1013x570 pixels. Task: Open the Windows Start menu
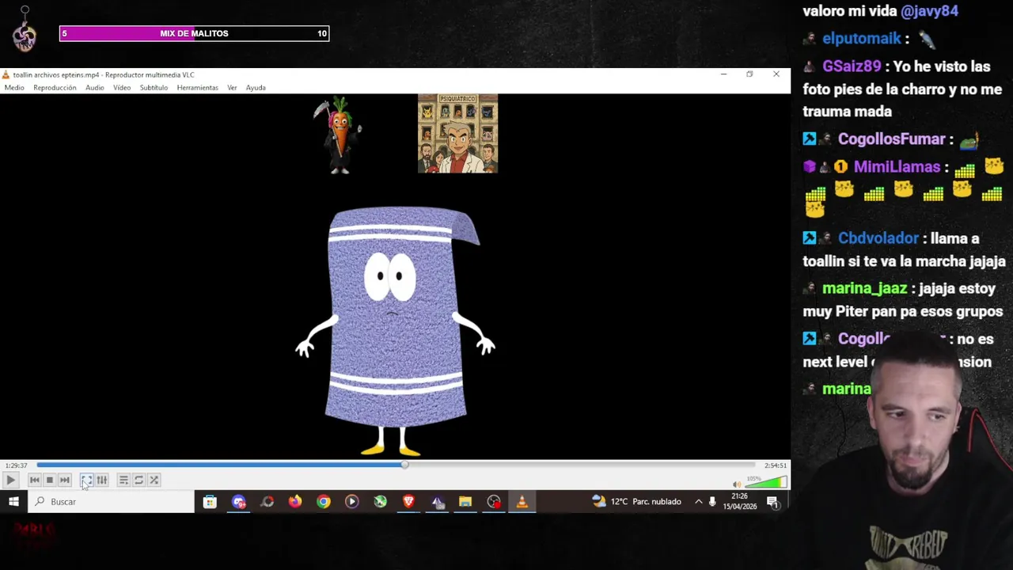(13, 501)
